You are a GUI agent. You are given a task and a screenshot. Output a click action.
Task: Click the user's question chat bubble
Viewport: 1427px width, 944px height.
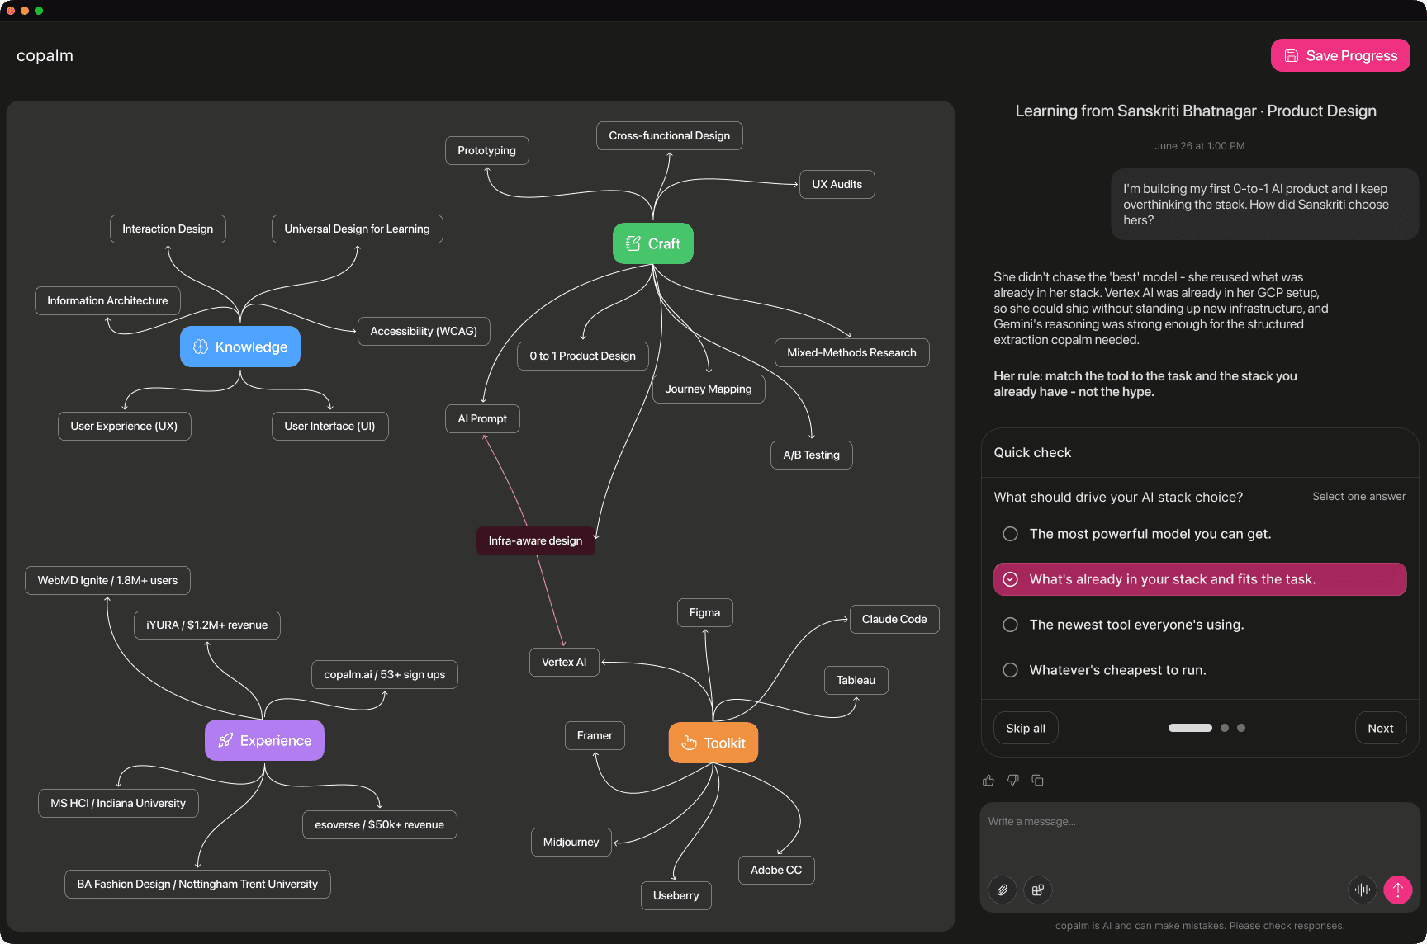[x=1264, y=205]
